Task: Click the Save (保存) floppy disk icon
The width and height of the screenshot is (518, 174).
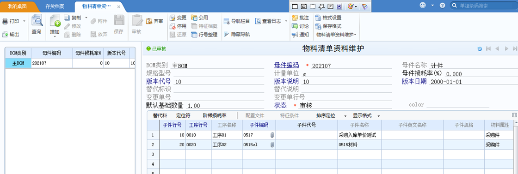Action: pyautogui.click(x=119, y=20)
